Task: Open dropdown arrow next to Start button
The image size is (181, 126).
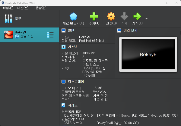Action: tap(147, 18)
